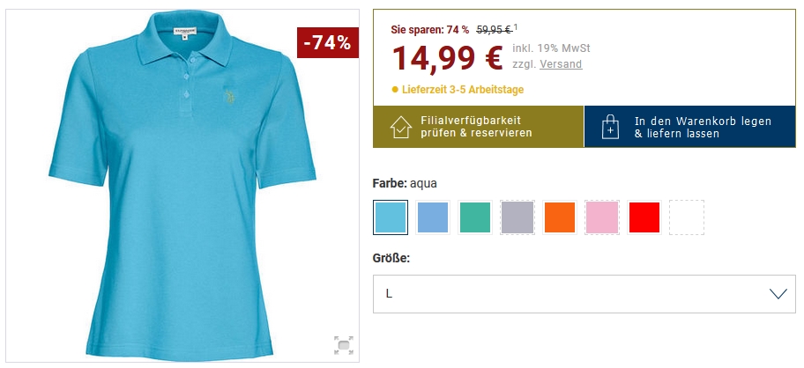Screen dimensions: 804x368
Task: Click the red -74% discount badge
Action: coord(328,42)
